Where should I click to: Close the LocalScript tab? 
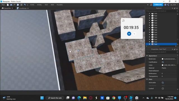coord(28,8)
